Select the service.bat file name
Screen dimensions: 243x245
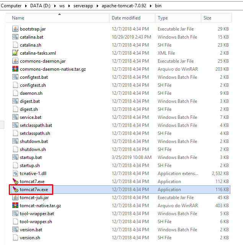[x=31, y=117]
